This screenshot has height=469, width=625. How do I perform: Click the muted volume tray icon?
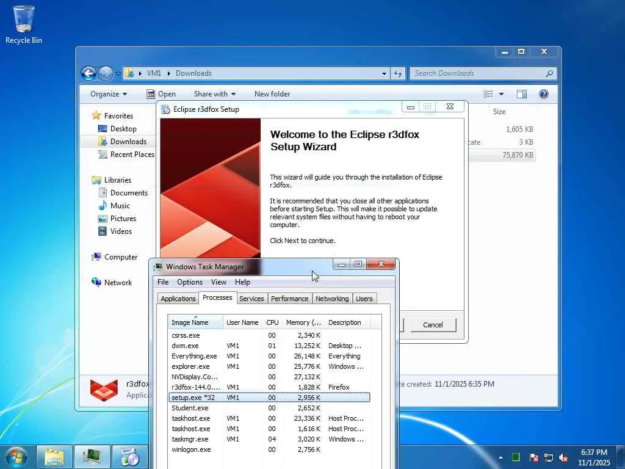coord(563,458)
